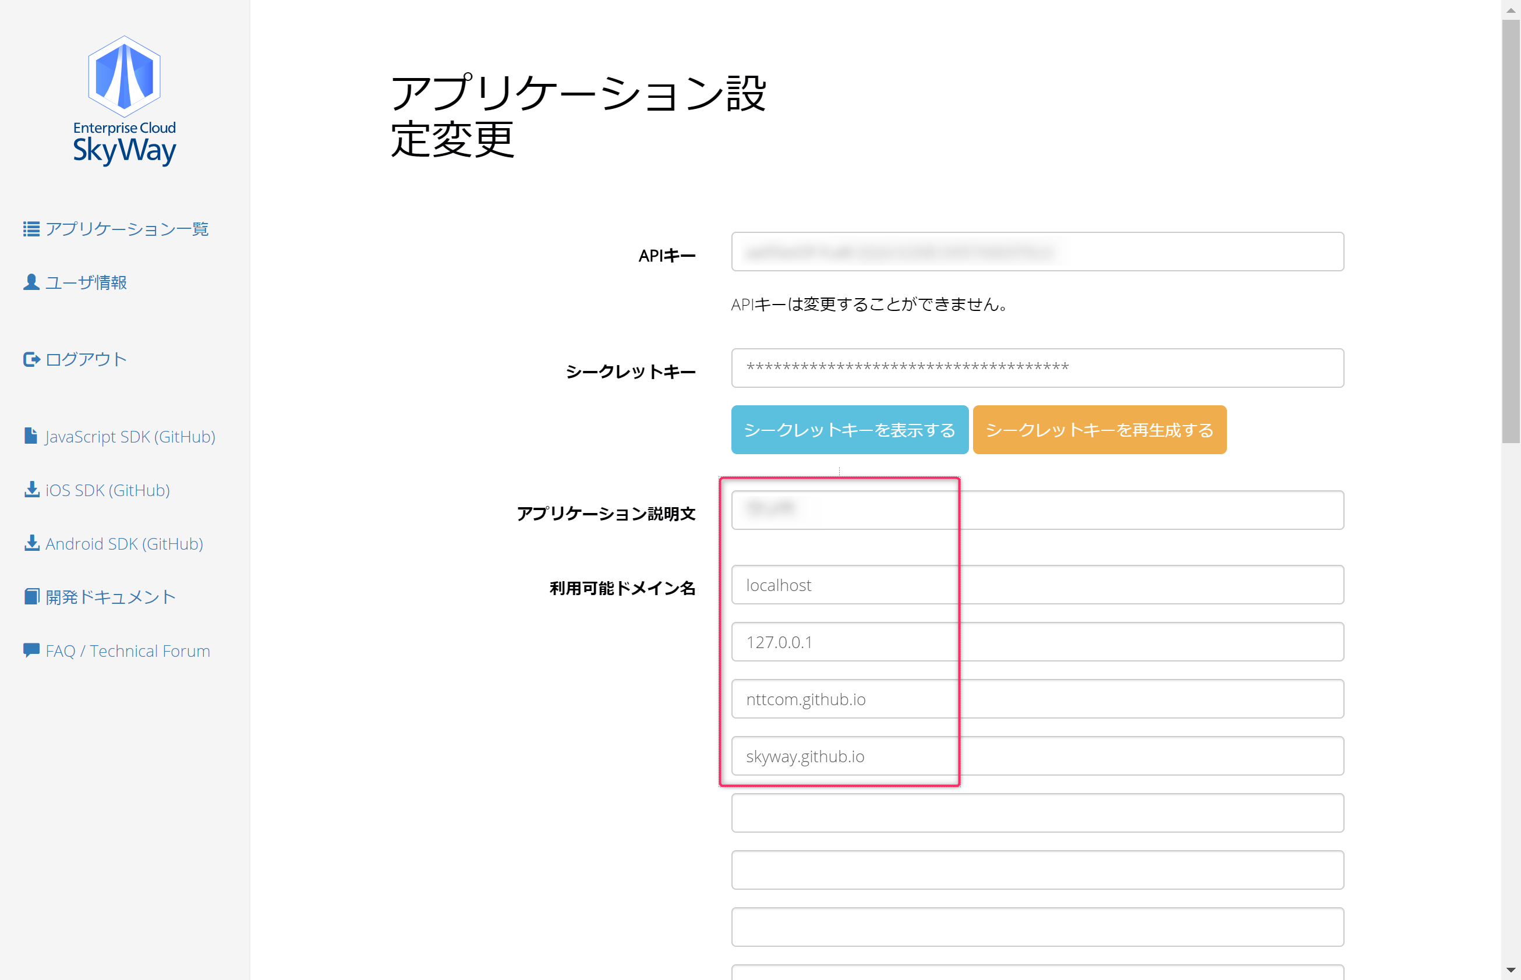Click the scrollbar down arrow
The image size is (1521, 980).
1511,971
